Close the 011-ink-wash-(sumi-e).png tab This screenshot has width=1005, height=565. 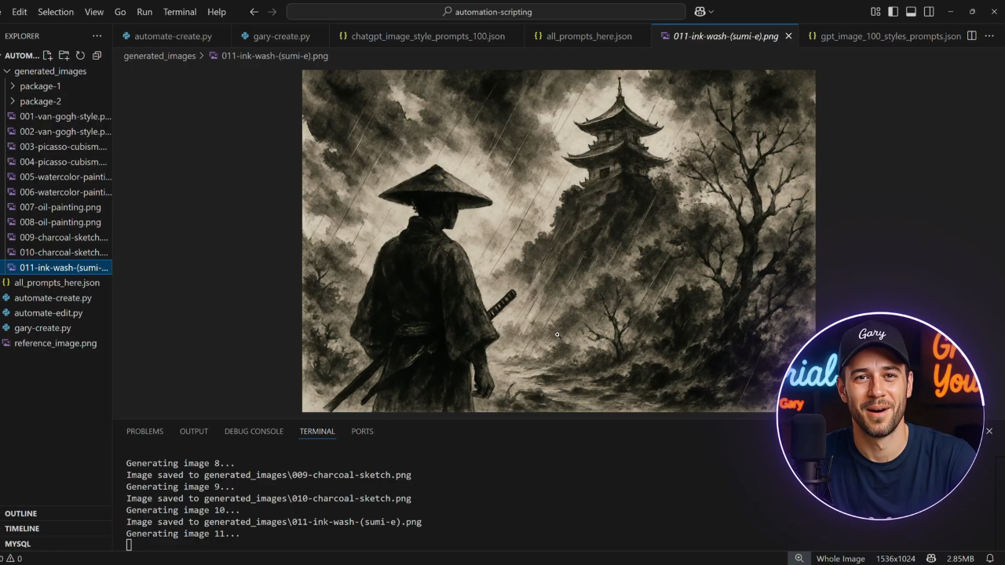(x=788, y=36)
